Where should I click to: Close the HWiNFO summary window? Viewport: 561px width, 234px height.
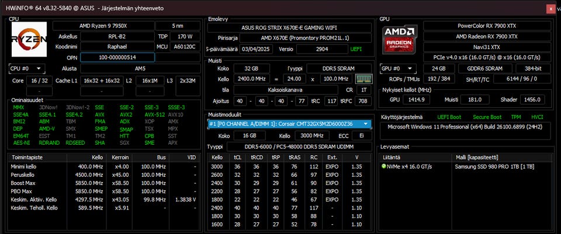pos(550,9)
